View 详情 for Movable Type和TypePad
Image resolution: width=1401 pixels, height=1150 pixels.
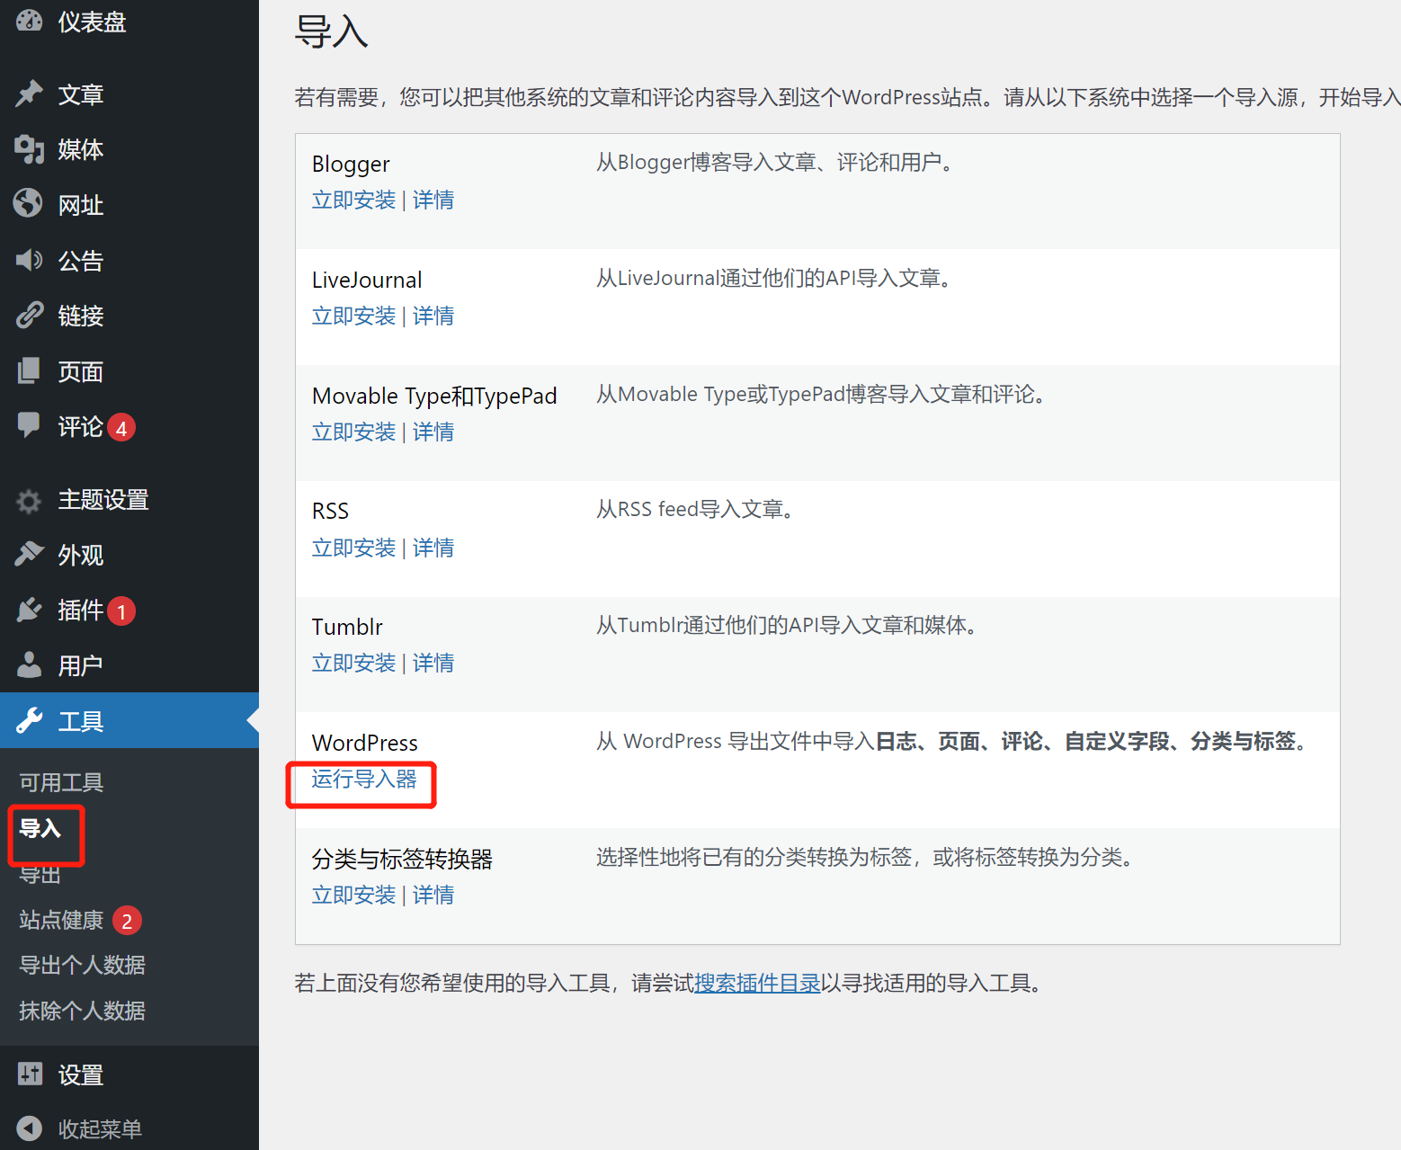point(433,432)
